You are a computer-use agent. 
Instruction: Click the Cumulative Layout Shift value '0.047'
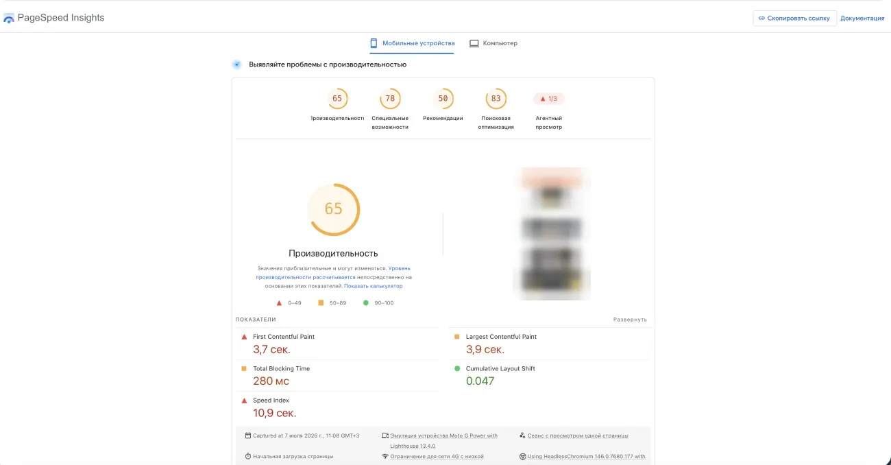tap(480, 381)
